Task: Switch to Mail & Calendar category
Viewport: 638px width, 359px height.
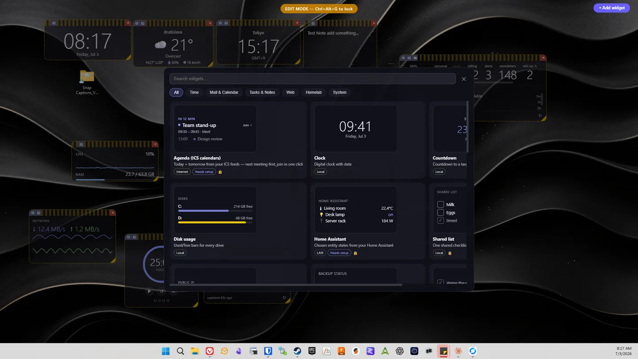Action: click(x=224, y=92)
